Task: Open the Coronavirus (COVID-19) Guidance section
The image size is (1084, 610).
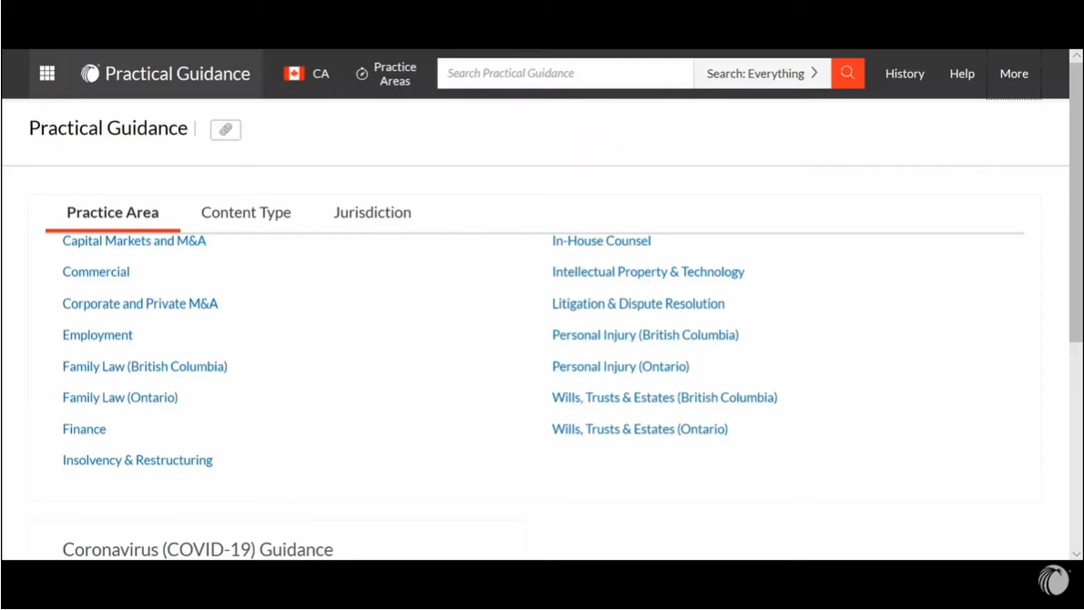Action: 198,549
